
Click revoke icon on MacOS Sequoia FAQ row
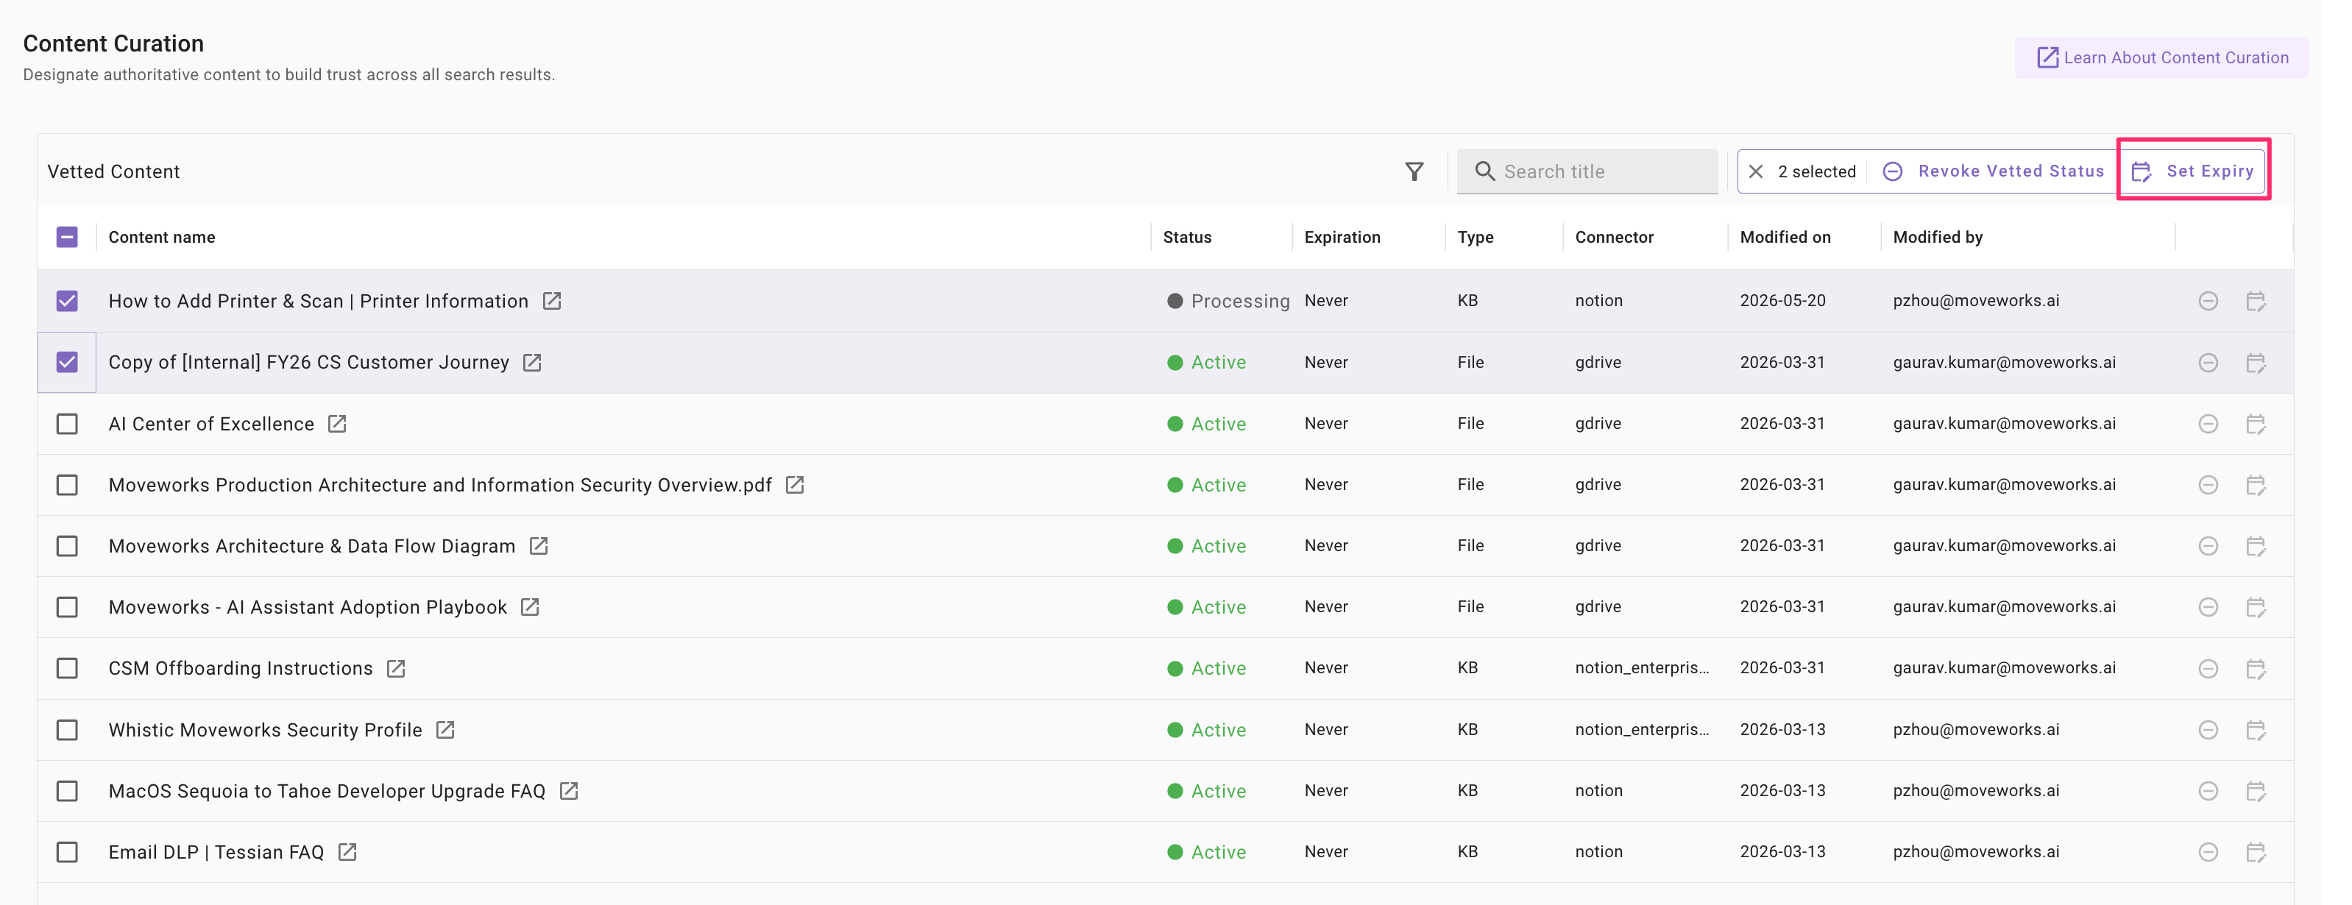point(2208,791)
